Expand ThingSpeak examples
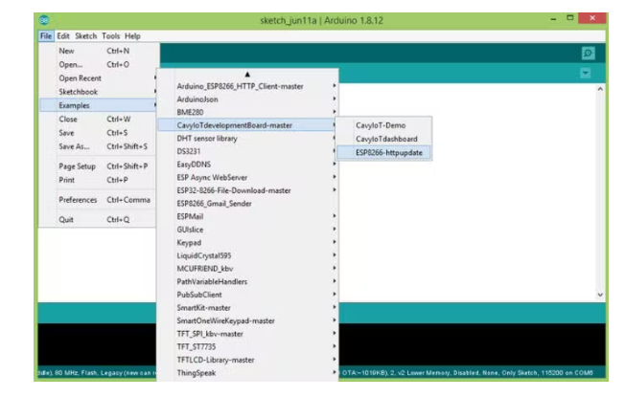This screenshot has width=625, height=397. (248, 373)
